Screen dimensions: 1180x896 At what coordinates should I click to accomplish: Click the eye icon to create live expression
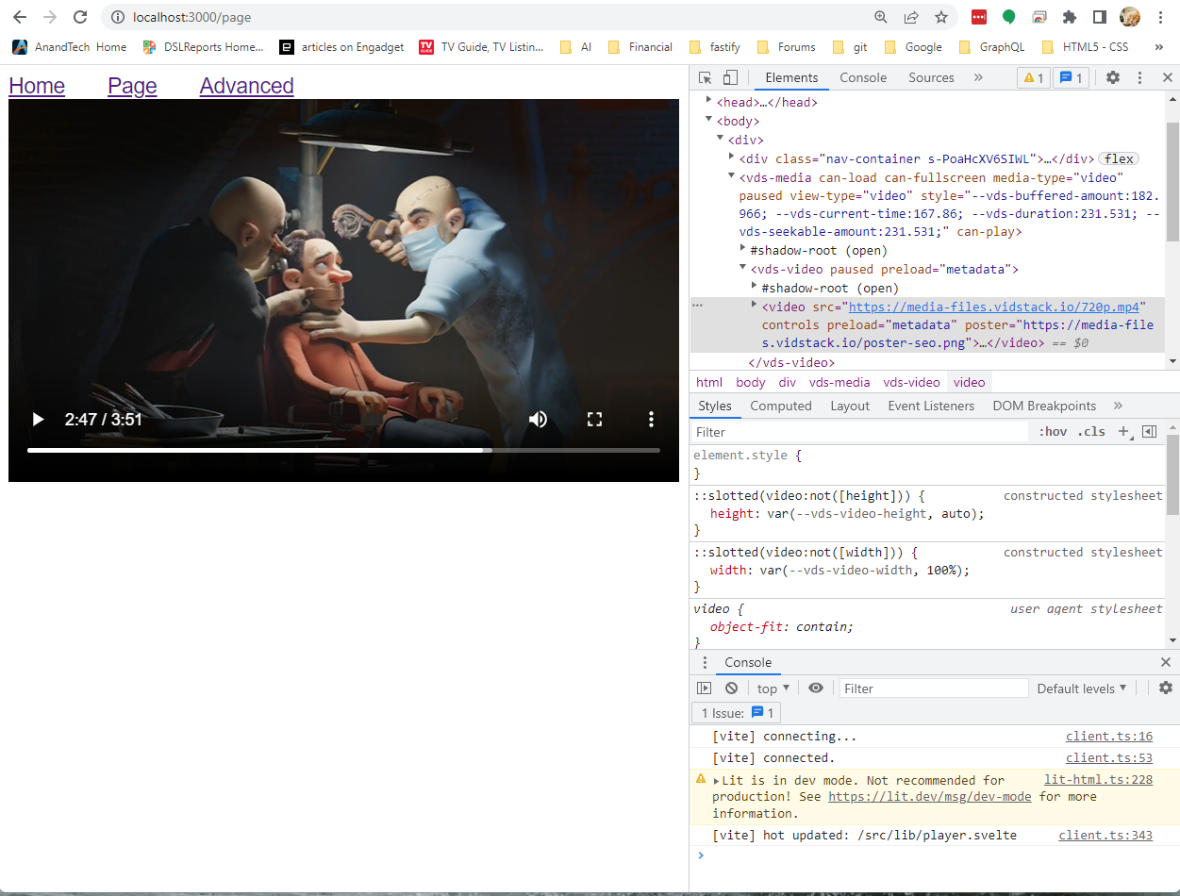816,688
